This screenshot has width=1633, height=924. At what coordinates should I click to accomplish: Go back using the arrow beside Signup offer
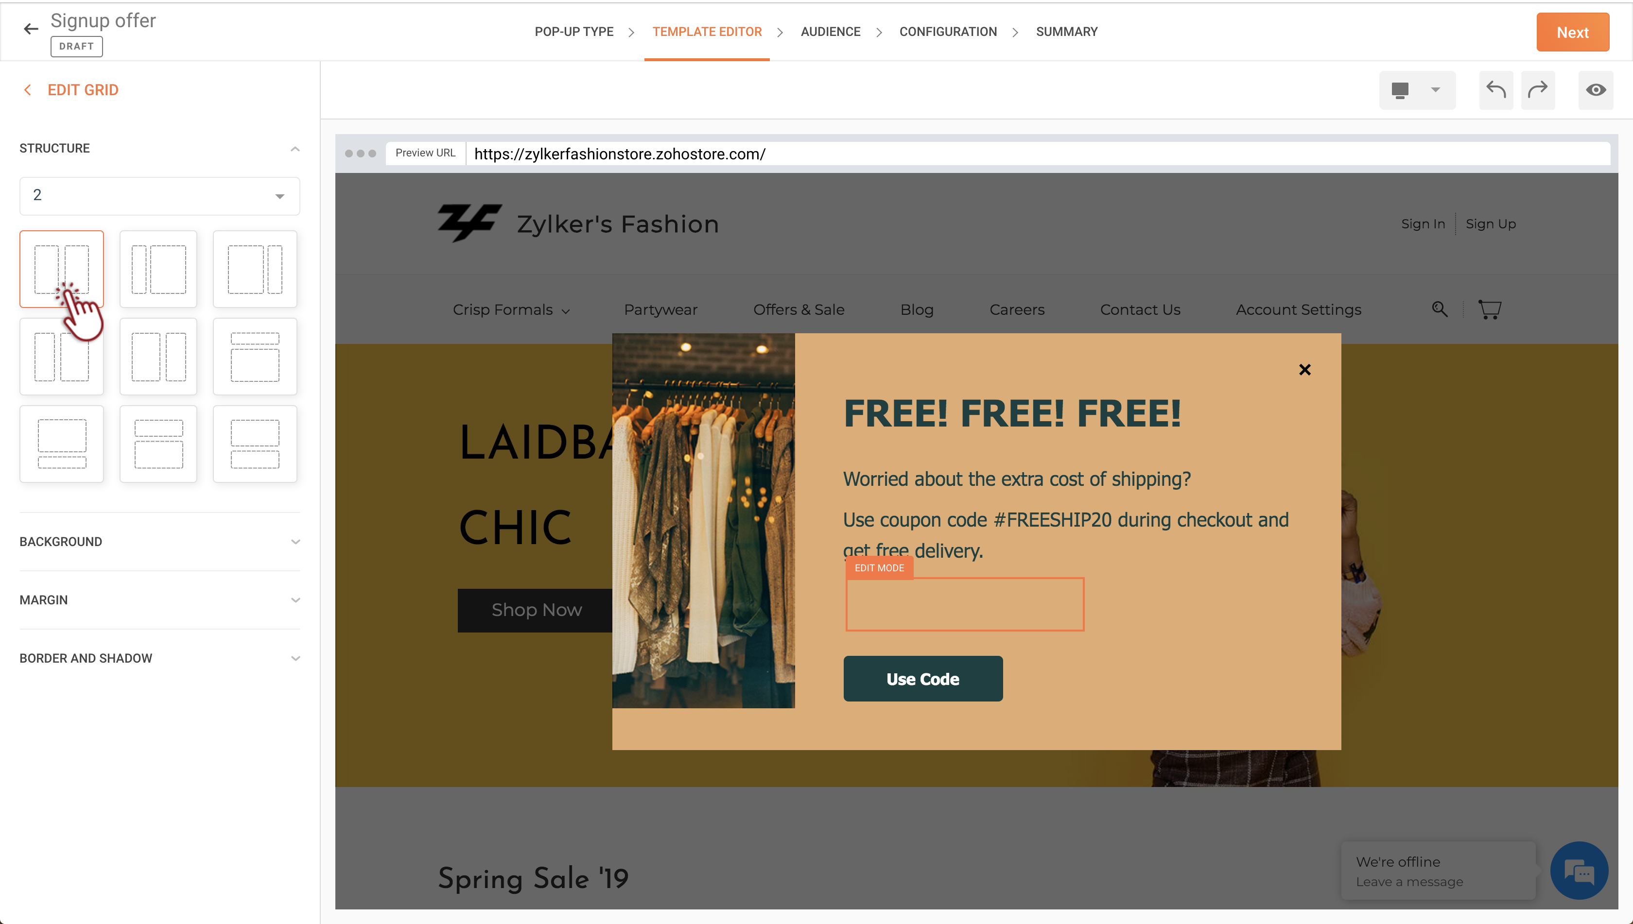pyautogui.click(x=31, y=29)
